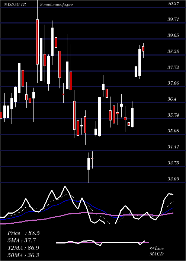Viewport: 186px width, 261px height.
Task: Click the <<Live MACD label
Action: (x=157, y=251)
